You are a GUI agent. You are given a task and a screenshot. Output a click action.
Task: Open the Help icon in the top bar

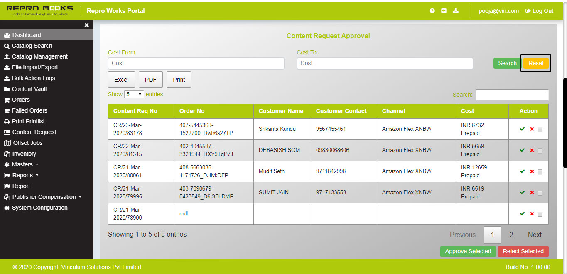click(432, 11)
